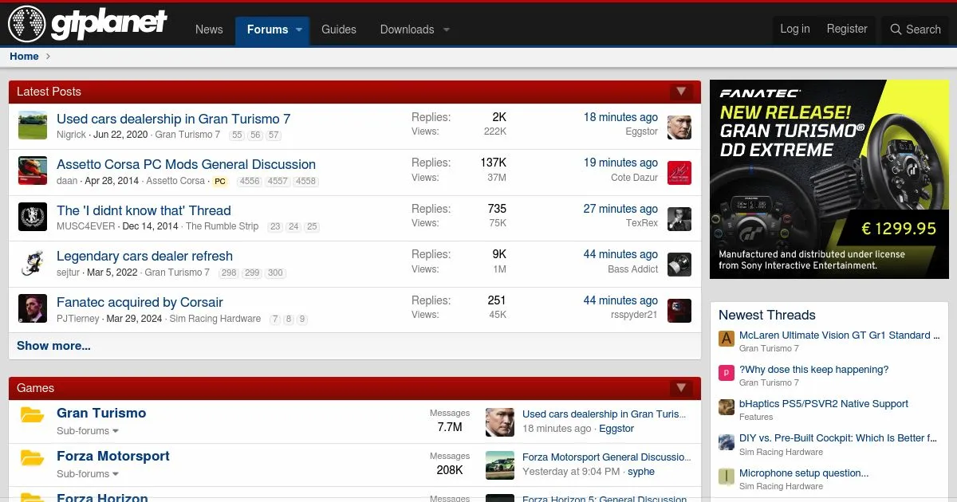Click the GTPlanet logo in the header
Viewport: 957px width, 502px height.
click(x=88, y=24)
